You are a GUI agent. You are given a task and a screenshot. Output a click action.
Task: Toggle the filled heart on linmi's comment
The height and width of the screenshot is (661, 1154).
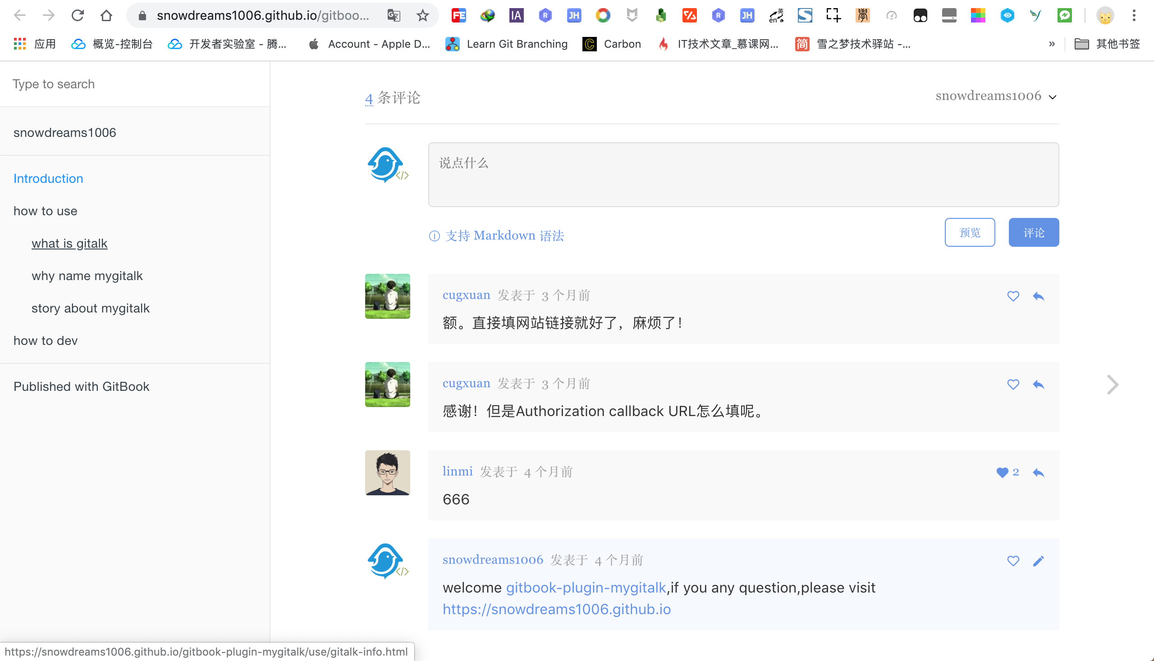tap(1002, 473)
